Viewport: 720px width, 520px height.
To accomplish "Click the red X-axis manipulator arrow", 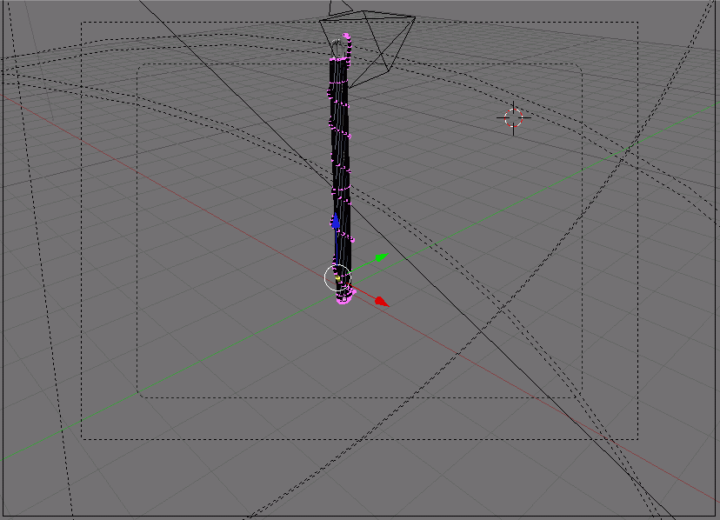I will click(x=382, y=302).
